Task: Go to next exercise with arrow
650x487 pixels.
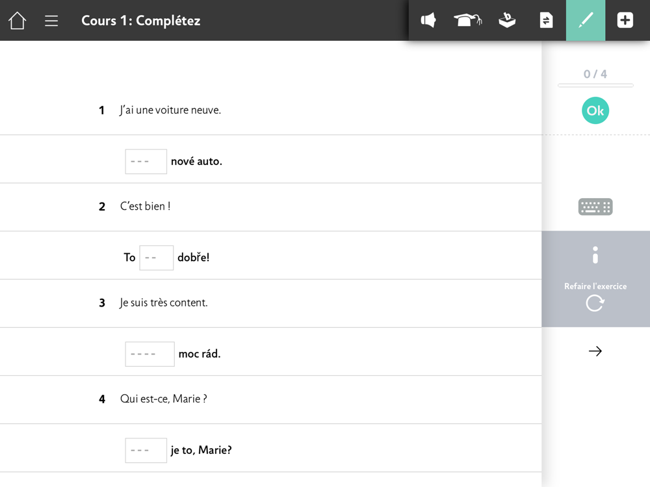Action: pyautogui.click(x=595, y=351)
